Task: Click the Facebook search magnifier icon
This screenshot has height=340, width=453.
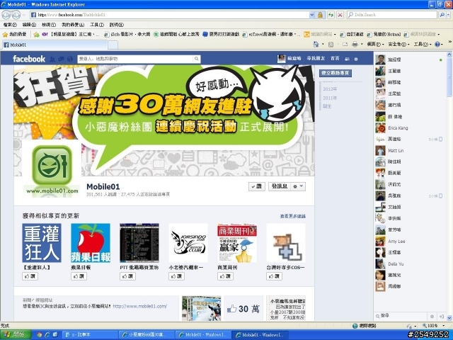Action: pos(197,59)
